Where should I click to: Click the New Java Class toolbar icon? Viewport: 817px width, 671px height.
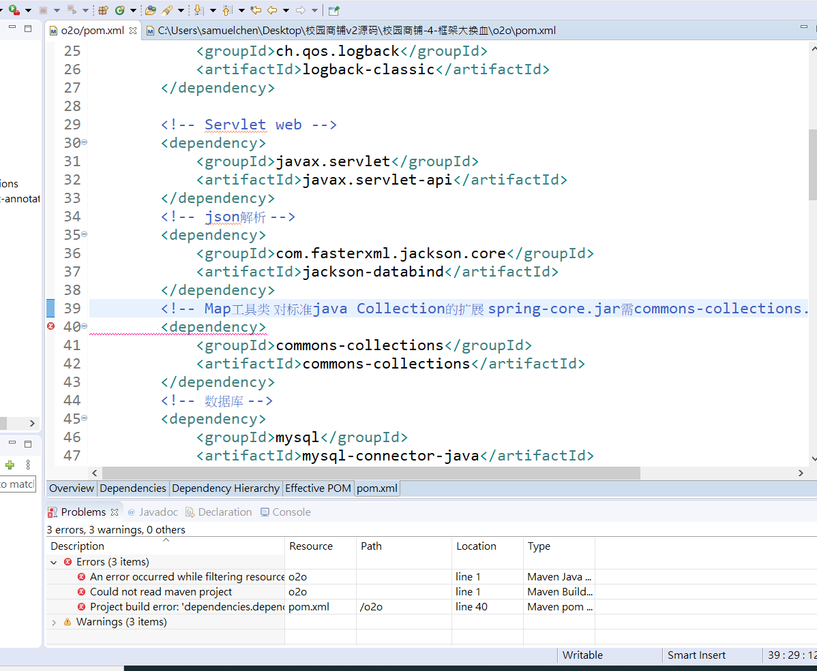[x=120, y=10]
